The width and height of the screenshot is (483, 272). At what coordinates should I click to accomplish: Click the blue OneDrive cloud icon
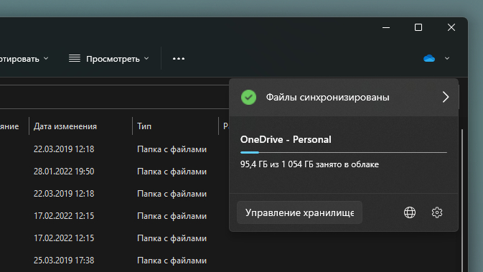point(428,58)
